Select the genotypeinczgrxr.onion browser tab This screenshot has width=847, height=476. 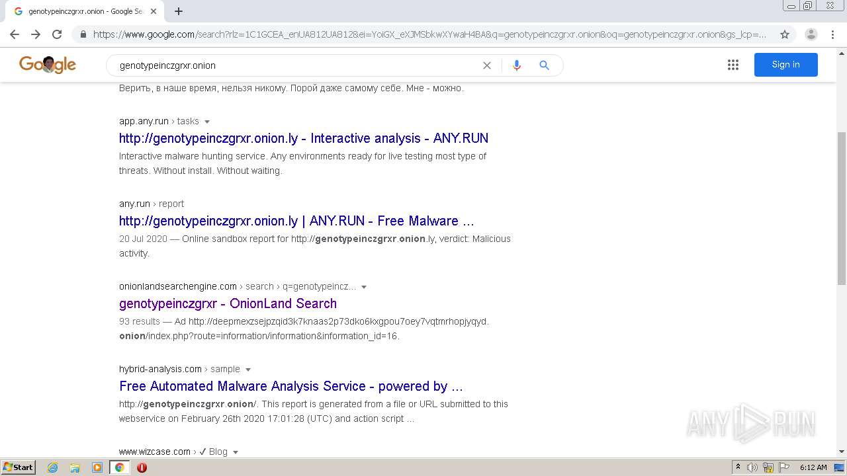(85, 11)
